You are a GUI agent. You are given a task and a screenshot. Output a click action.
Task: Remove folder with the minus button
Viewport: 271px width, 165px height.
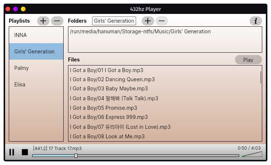coord(162,21)
